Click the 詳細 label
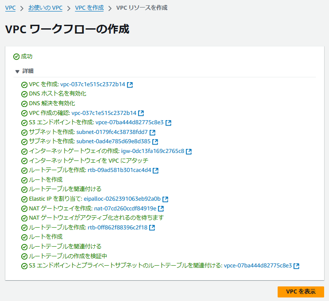 (x=28, y=71)
